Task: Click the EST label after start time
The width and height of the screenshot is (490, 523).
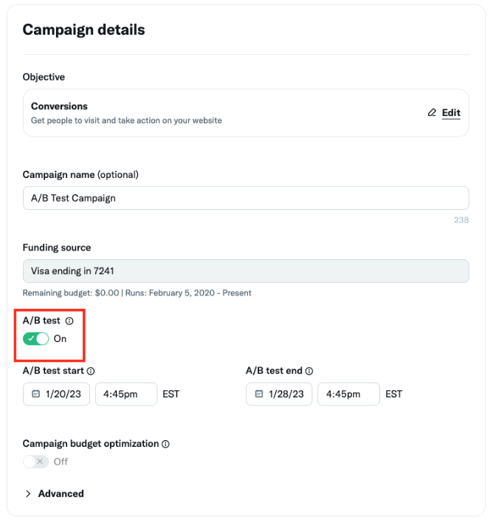Action: (x=171, y=394)
